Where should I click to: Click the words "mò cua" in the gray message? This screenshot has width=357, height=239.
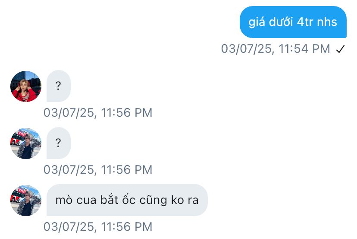click(x=76, y=200)
